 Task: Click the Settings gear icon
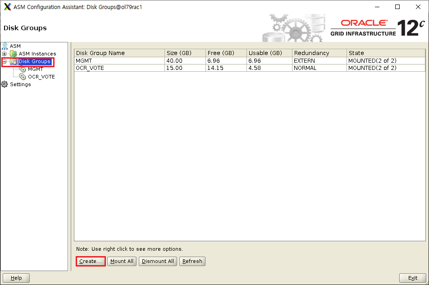click(x=5, y=84)
